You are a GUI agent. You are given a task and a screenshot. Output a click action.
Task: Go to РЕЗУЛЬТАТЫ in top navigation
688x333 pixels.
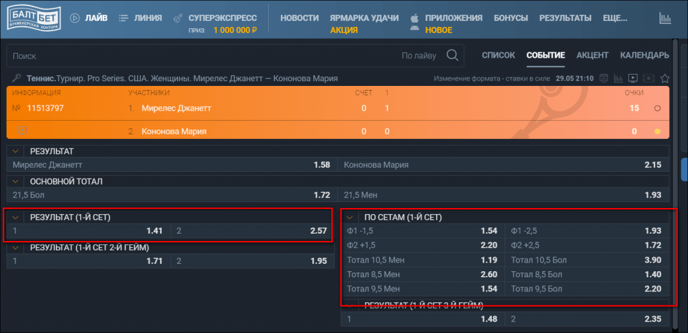point(565,18)
